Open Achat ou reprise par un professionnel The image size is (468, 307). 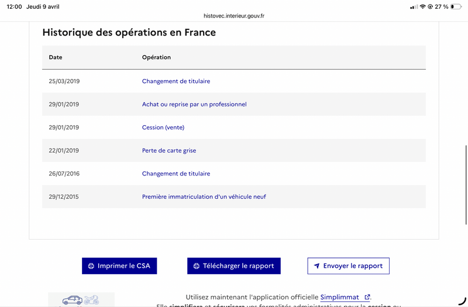194,104
